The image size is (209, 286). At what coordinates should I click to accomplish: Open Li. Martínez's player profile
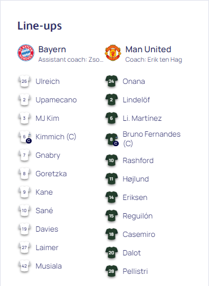pos(142,118)
